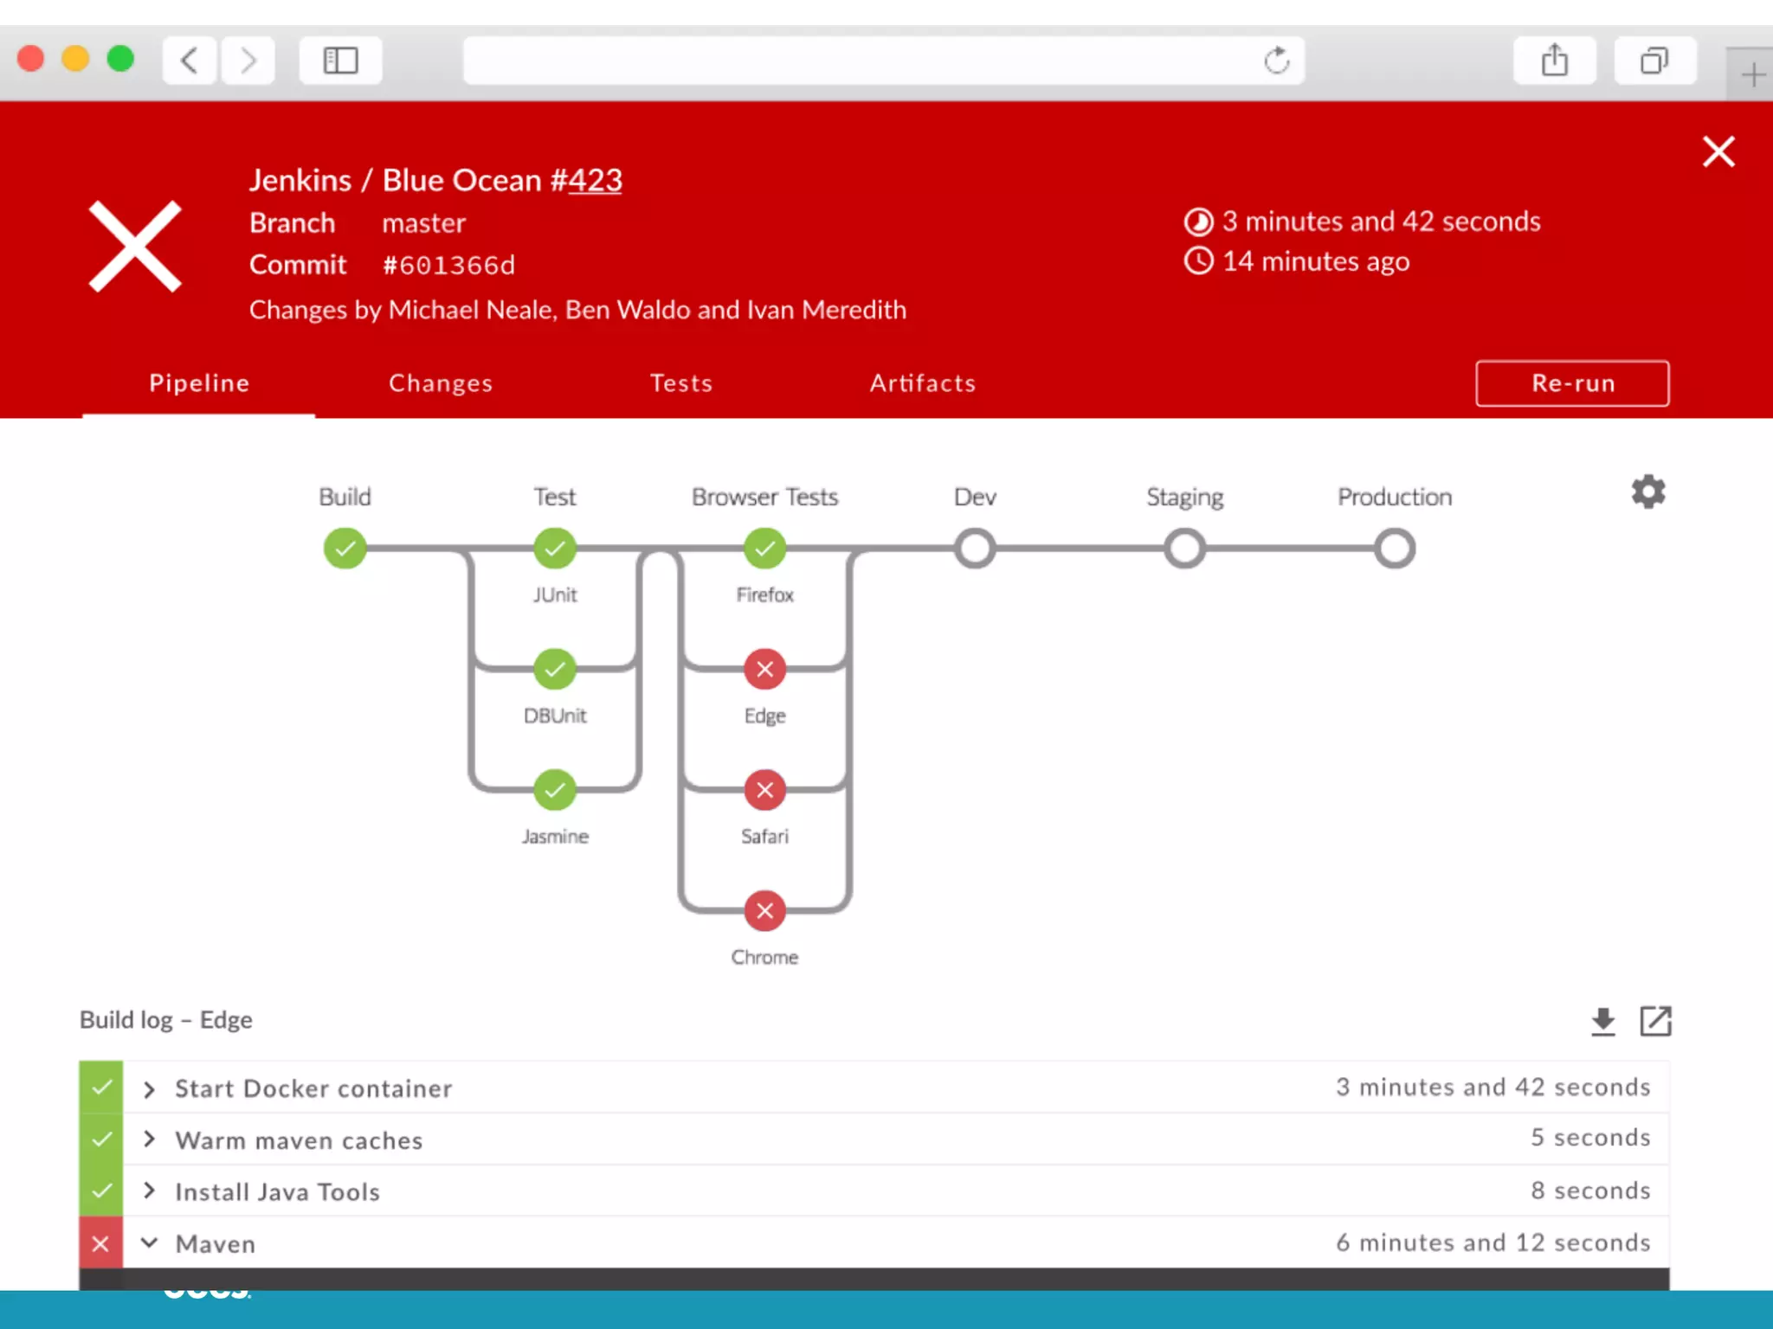Open build log in new window

coord(1655,1021)
